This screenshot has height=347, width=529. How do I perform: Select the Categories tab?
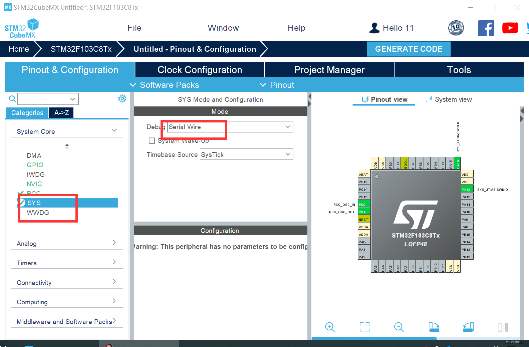27,113
